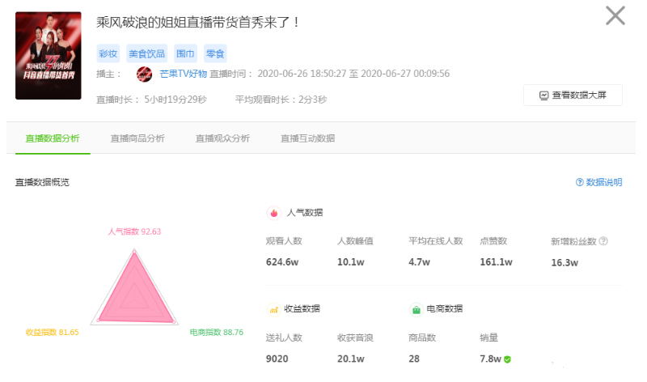Switch to 直播互动数据 tab

(308, 138)
